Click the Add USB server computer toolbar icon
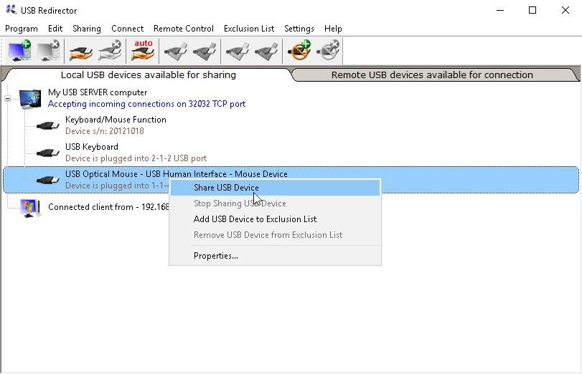Viewport: 582px width, 374px height. click(x=19, y=50)
